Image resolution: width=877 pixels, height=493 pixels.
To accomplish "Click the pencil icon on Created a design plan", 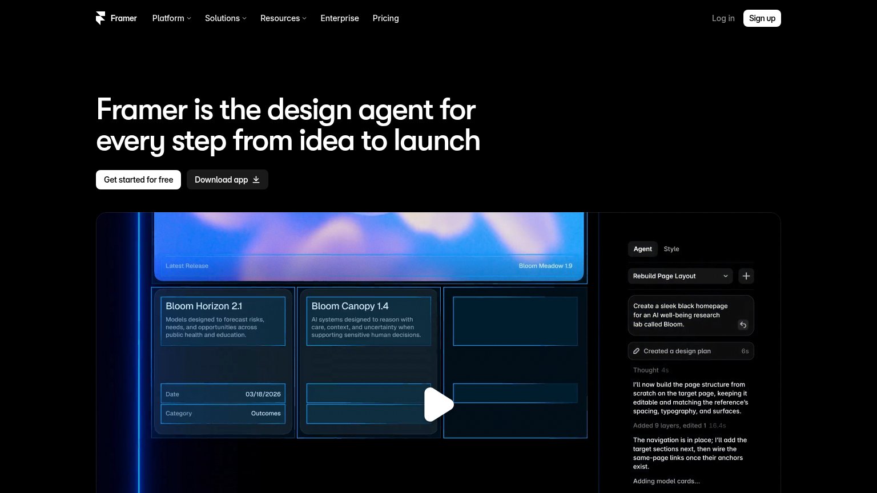I will pos(637,351).
